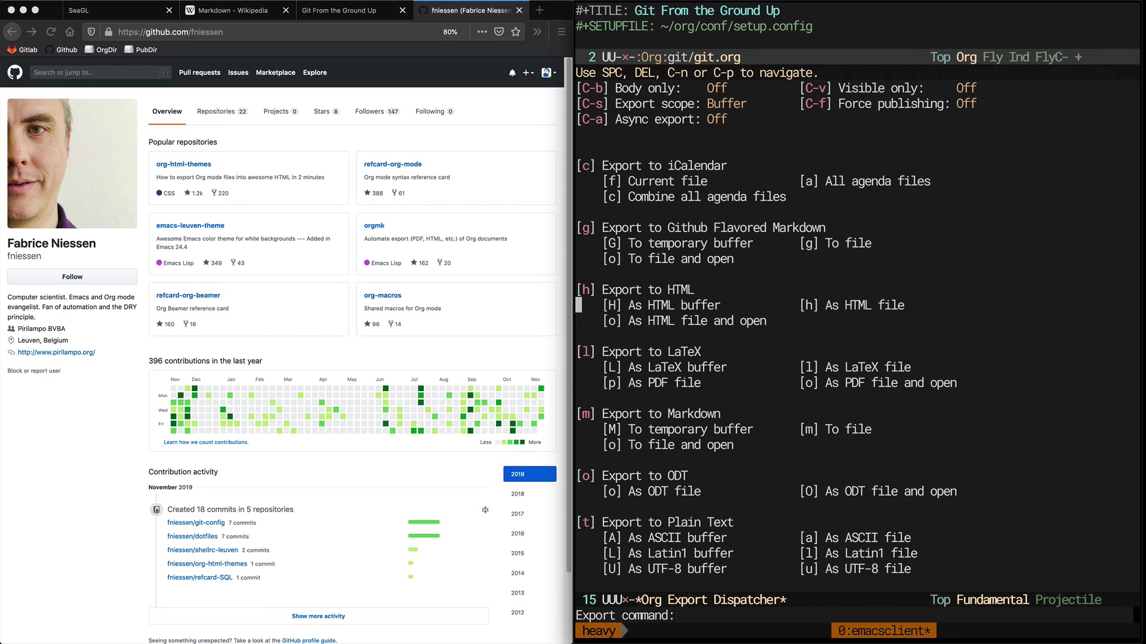
Task: Open fniessen/dotfiles repository link
Action: [x=192, y=537]
